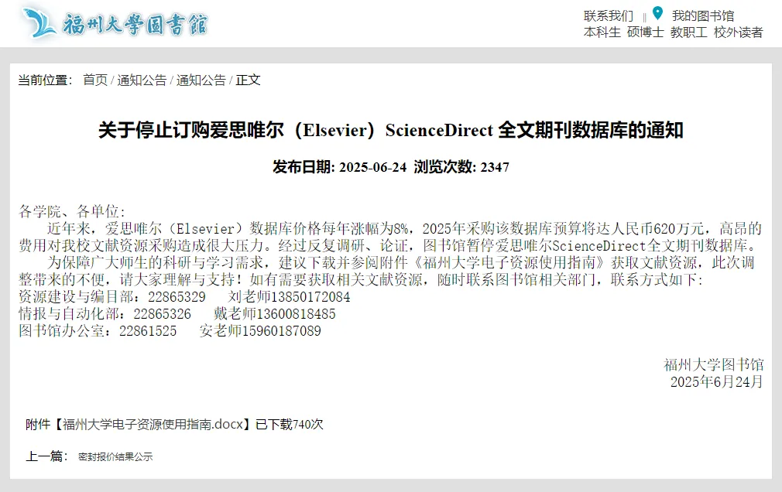Viewport: 782px width, 492px height.
Task: Click the signature 福州大学图书馆
Action: coord(713,364)
